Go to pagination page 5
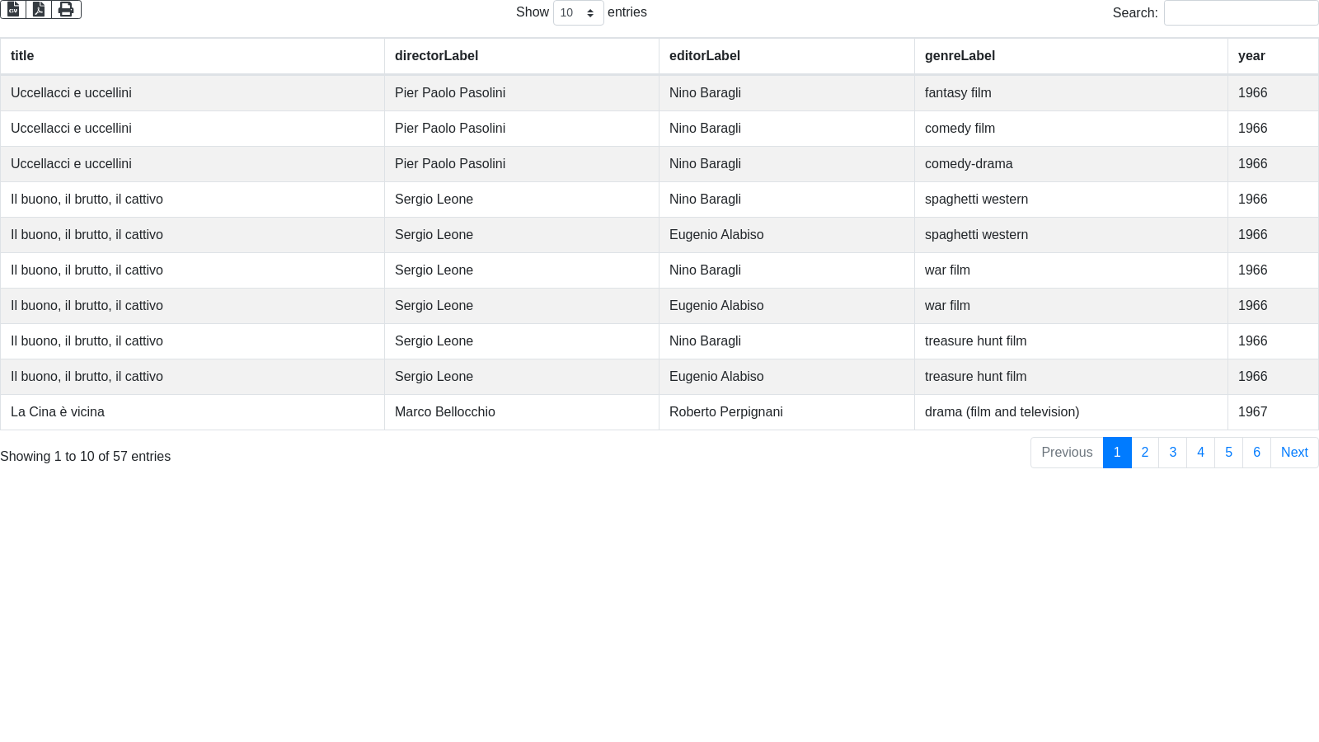Image resolution: width=1319 pixels, height=742 pixels. pyautogui.click(x=1229, y=453)
